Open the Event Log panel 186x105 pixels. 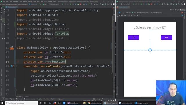coord(96,99)
